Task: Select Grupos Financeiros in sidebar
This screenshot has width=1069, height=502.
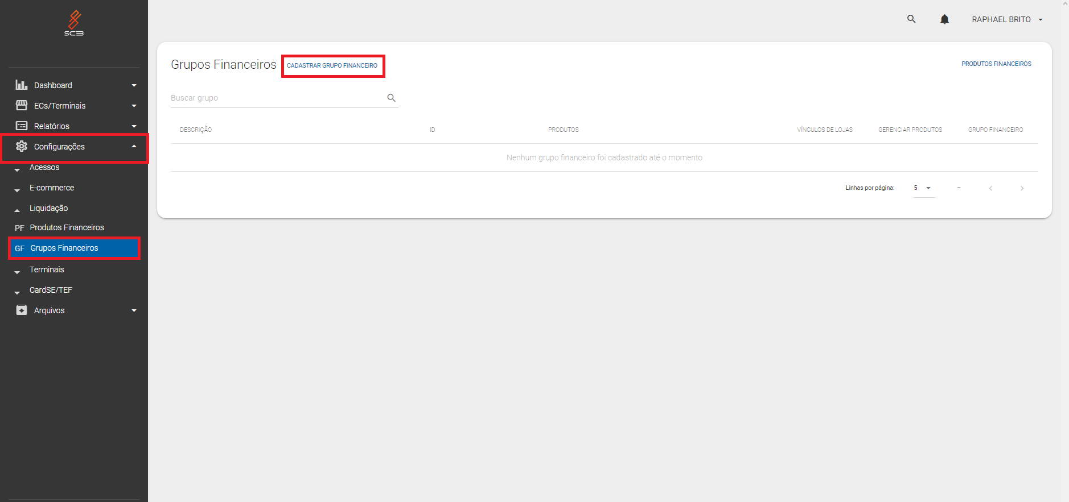Action: [x=64, y=248]
